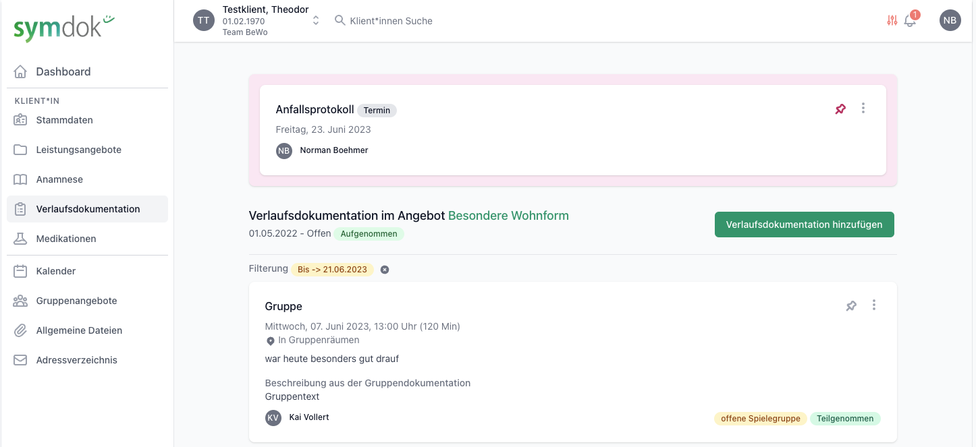The width and height of the screenshot is (976, 447).
Task: Click Norman Boehmer name
Action: tap(334, 150)
